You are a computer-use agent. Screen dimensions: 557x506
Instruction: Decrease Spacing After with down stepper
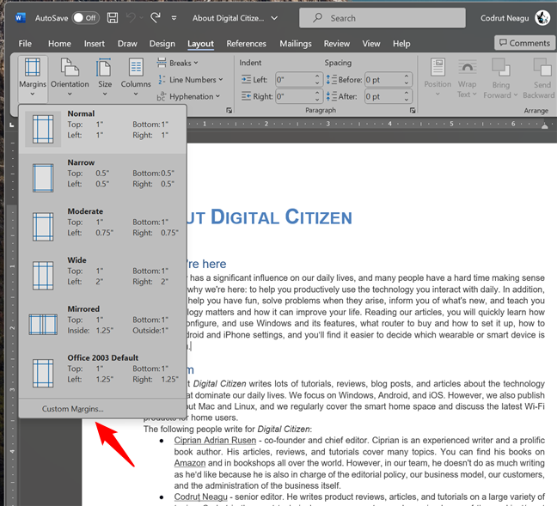pos(407,100)
